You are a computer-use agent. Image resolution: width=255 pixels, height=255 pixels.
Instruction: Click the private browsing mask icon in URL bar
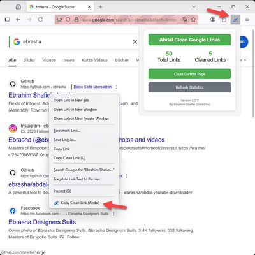[x=59, y=20]
